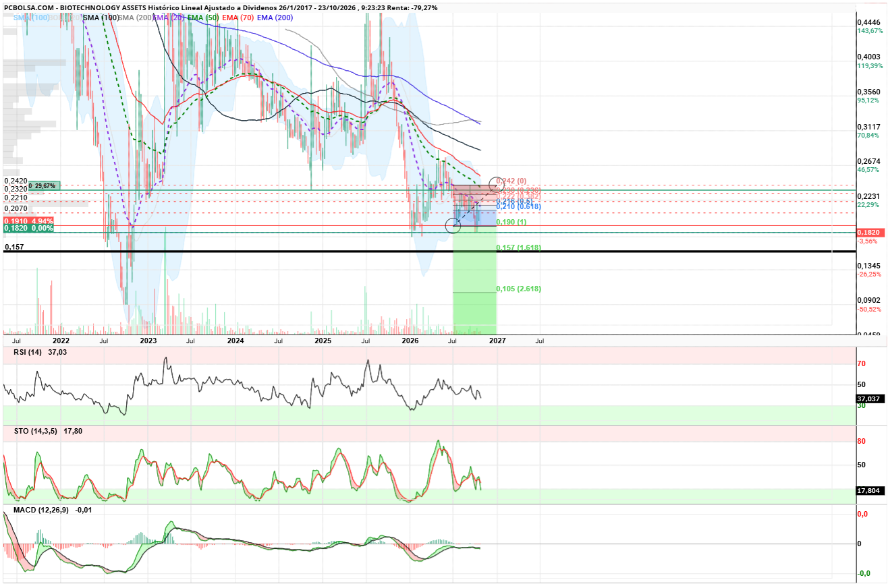This screenshot has height=586, width=890.
Task: Click the STO (14,3,5) indicator title
Action: (x=36, y=430)
